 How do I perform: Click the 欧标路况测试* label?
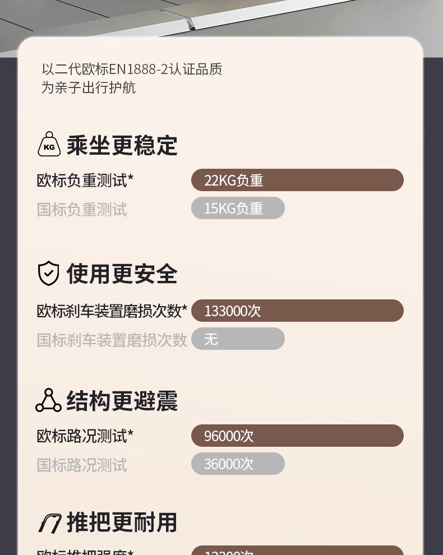coord(85,436)
